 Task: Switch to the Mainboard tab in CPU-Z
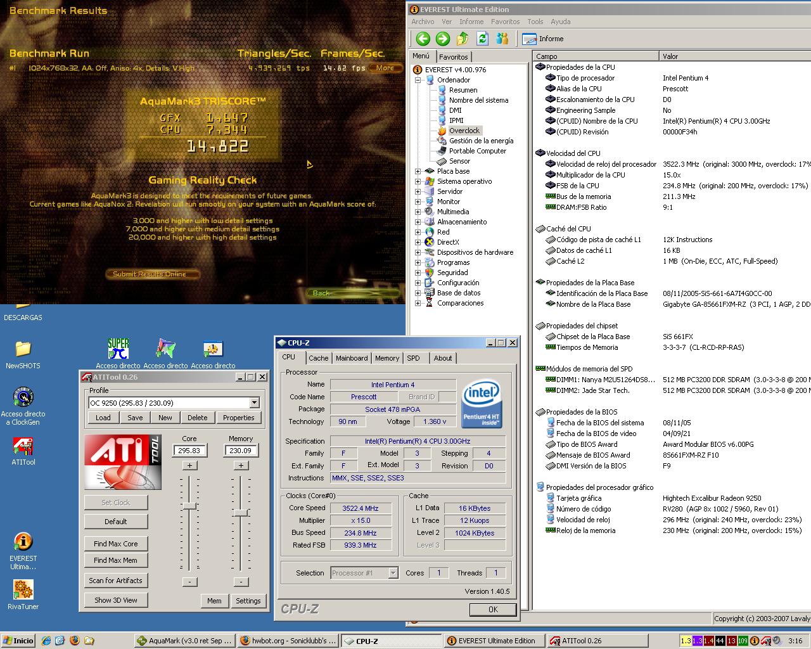coord(352,358)
